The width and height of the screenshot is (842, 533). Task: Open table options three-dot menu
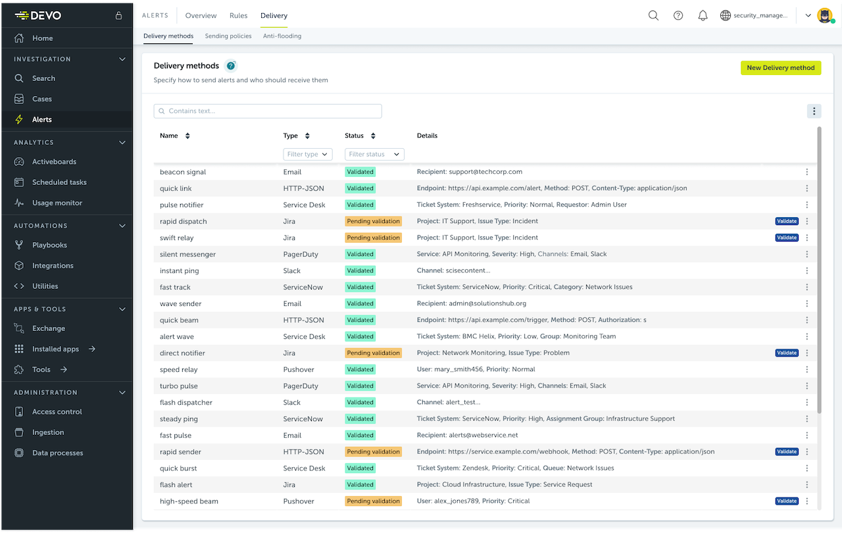[x=814, y=111]
